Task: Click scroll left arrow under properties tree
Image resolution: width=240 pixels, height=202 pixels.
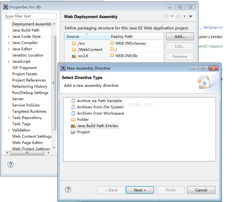Action: (7, 153)
